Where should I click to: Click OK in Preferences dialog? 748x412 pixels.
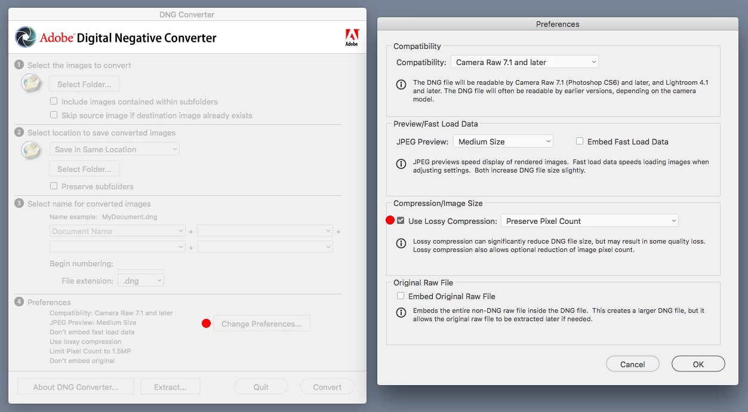point(698,364)
